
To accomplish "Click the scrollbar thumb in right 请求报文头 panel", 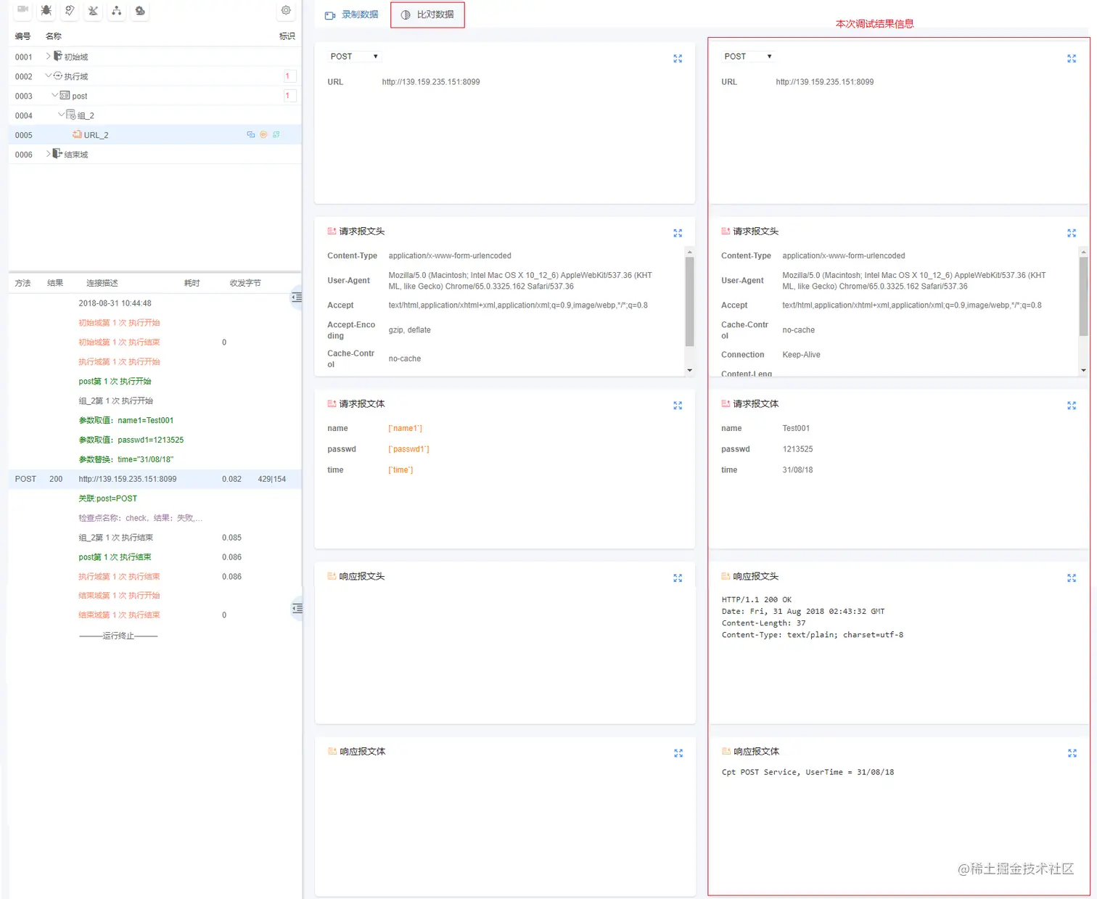I will pyautogui.click(x=1083, y=297).
